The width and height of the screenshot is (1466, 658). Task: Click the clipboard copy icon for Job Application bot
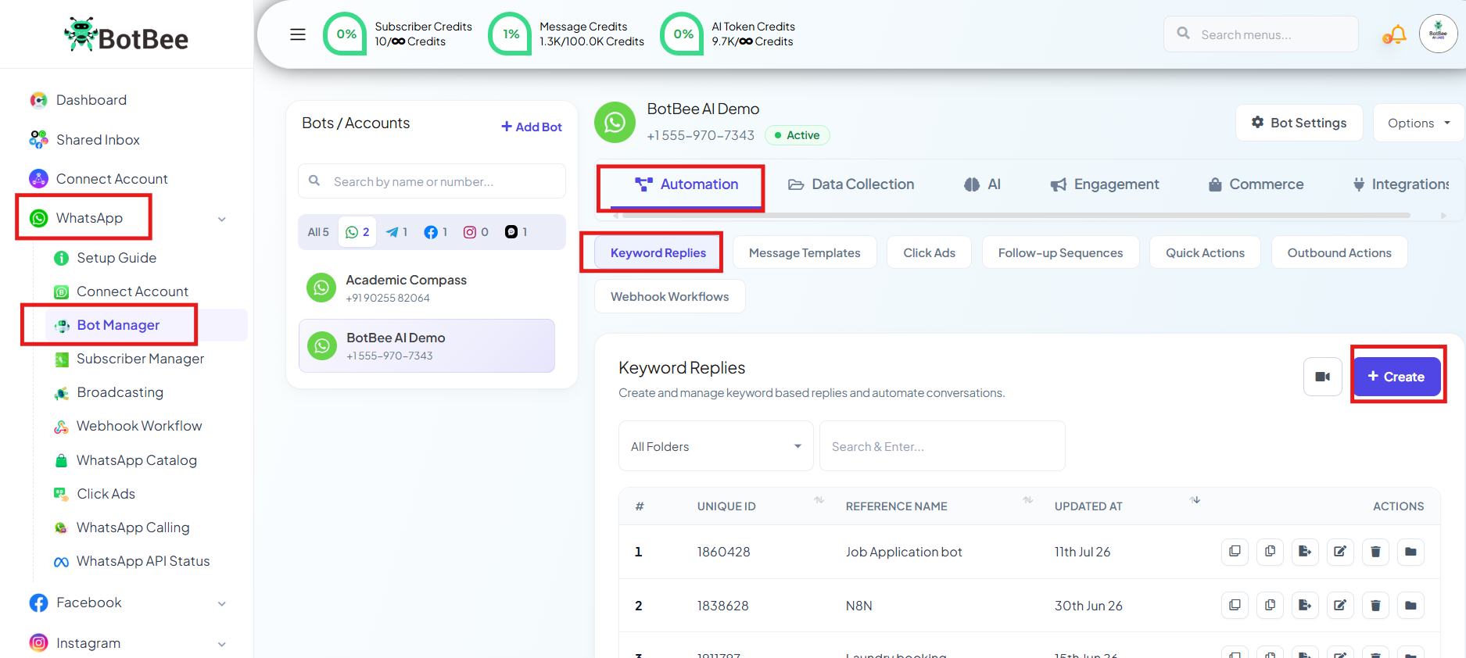1270,552
